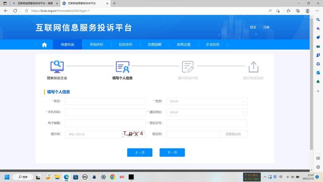323x182 pixels.
Task: Launch Google Chrome from the taskbar
Action: click(113, 177)
